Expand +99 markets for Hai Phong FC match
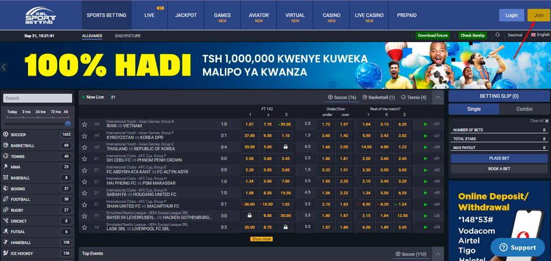Screen dimensions: 551x261 click(x=436, y=182)
